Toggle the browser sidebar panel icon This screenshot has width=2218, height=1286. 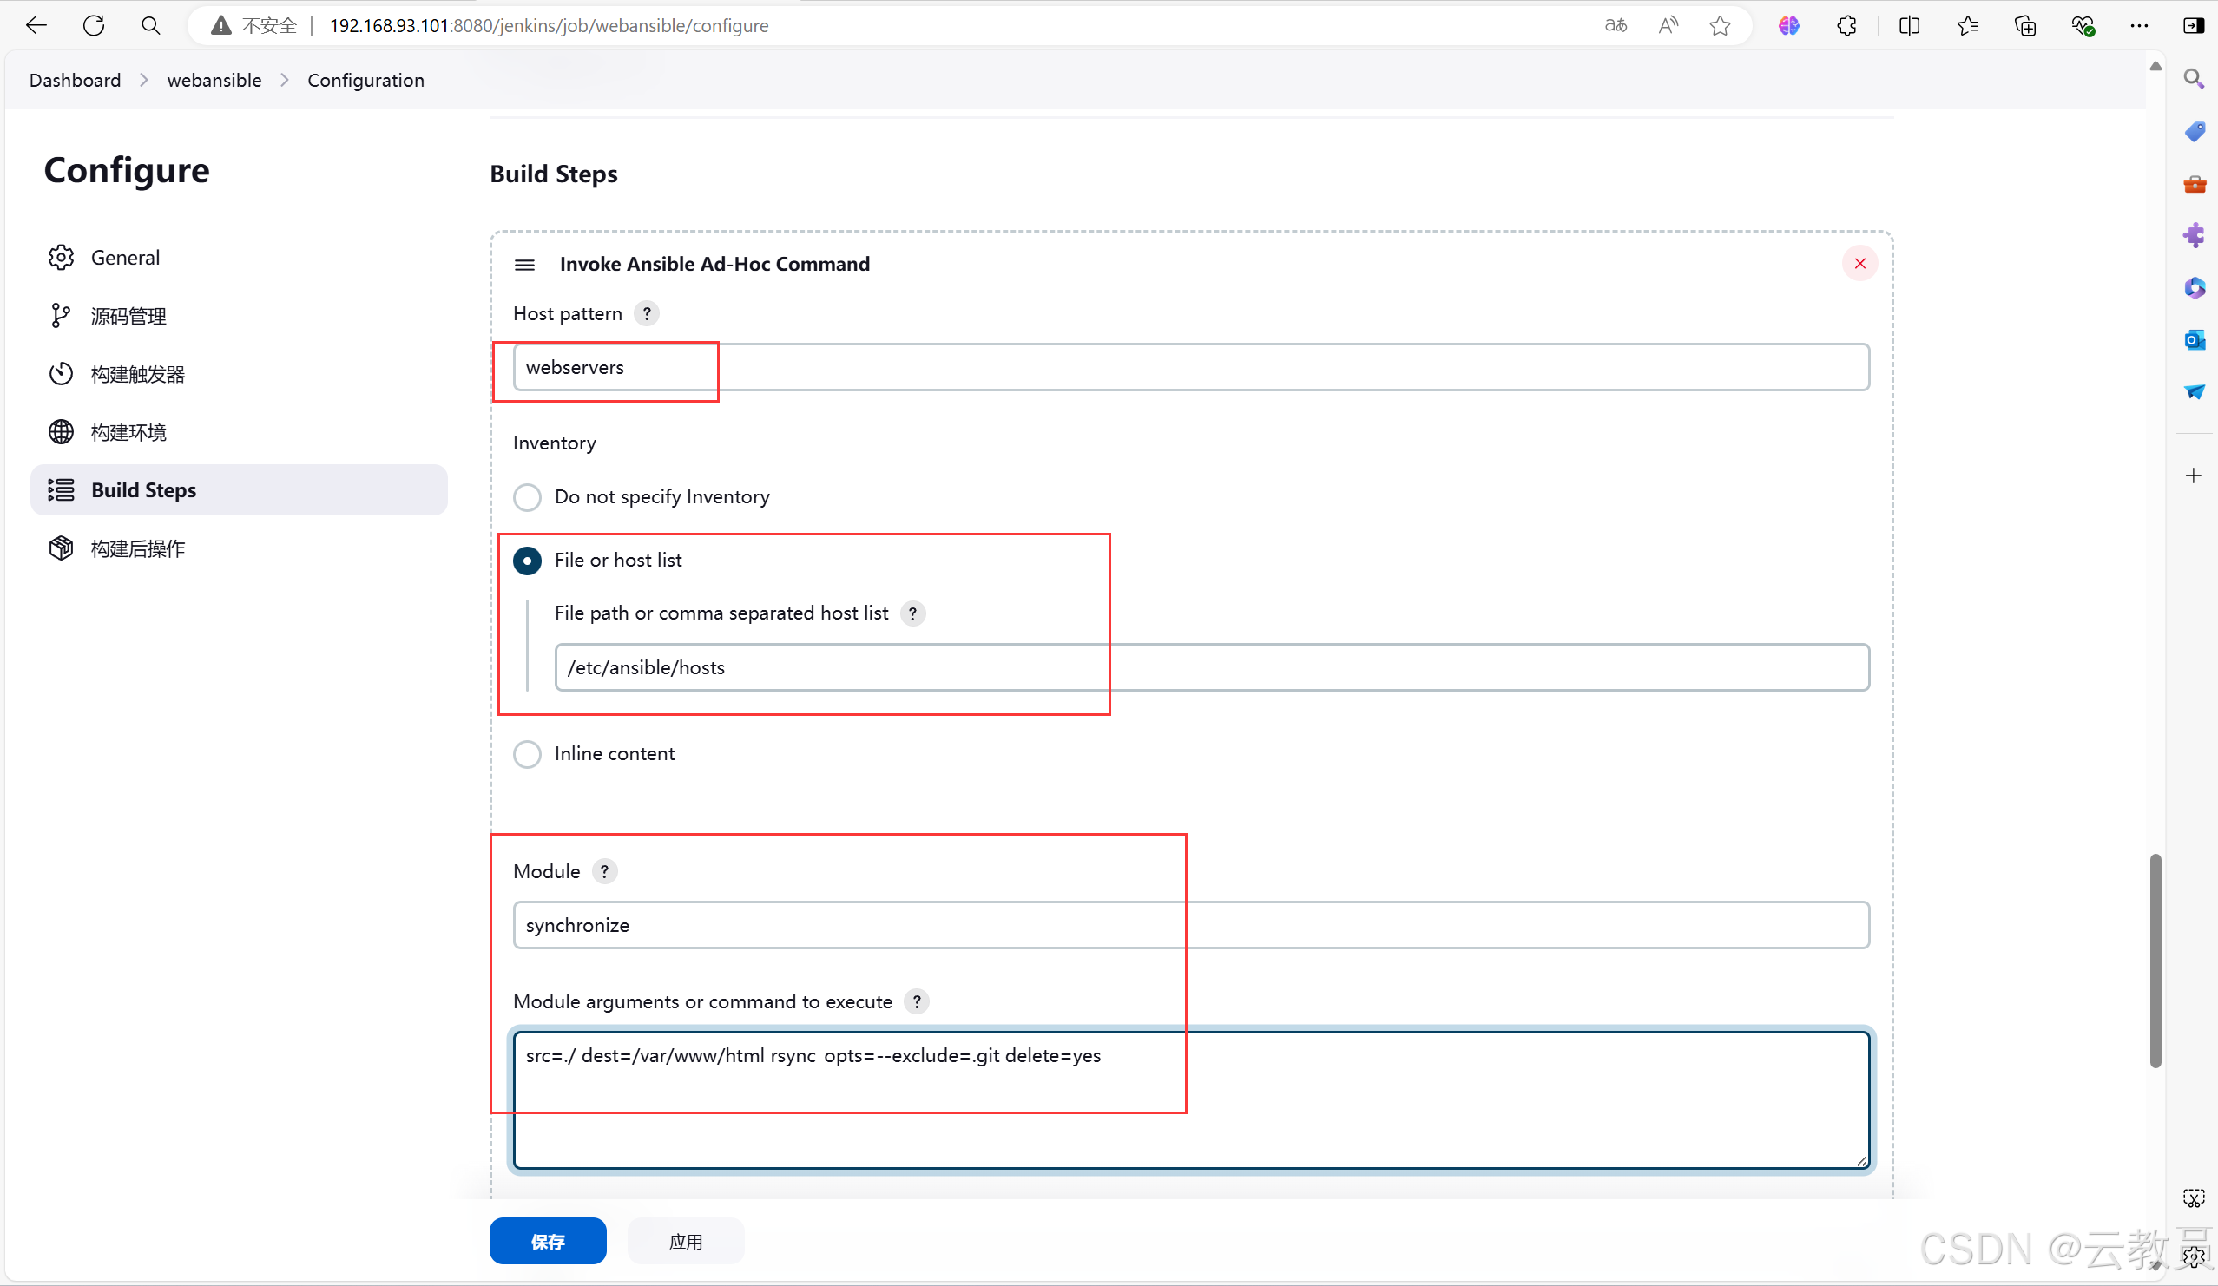[x=2194, y=25]
